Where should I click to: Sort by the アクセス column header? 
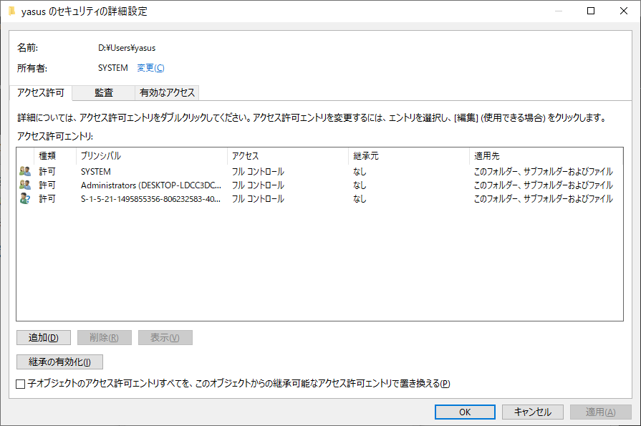288,156
